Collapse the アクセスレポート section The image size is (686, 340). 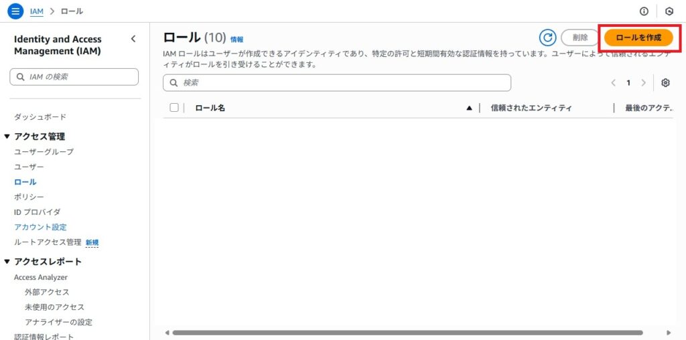[7, 262]
